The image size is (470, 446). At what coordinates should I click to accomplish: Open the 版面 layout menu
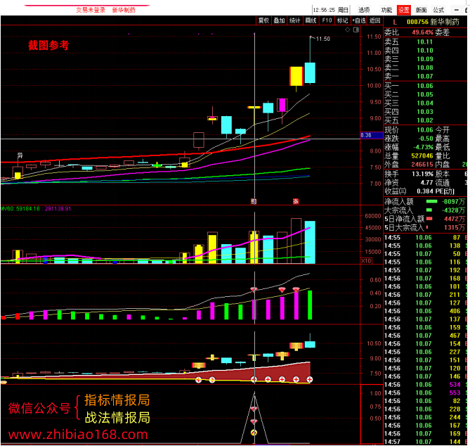421,10
